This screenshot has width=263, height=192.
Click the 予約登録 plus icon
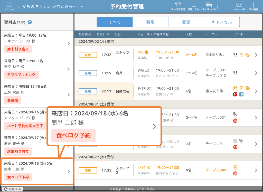pos(254,6)
